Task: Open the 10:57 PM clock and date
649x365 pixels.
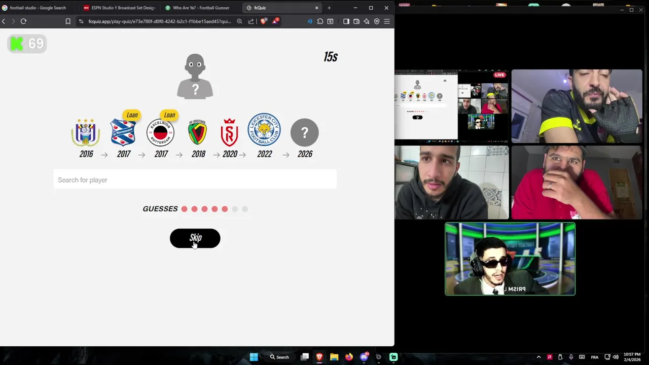Action: tap(632, 357)
